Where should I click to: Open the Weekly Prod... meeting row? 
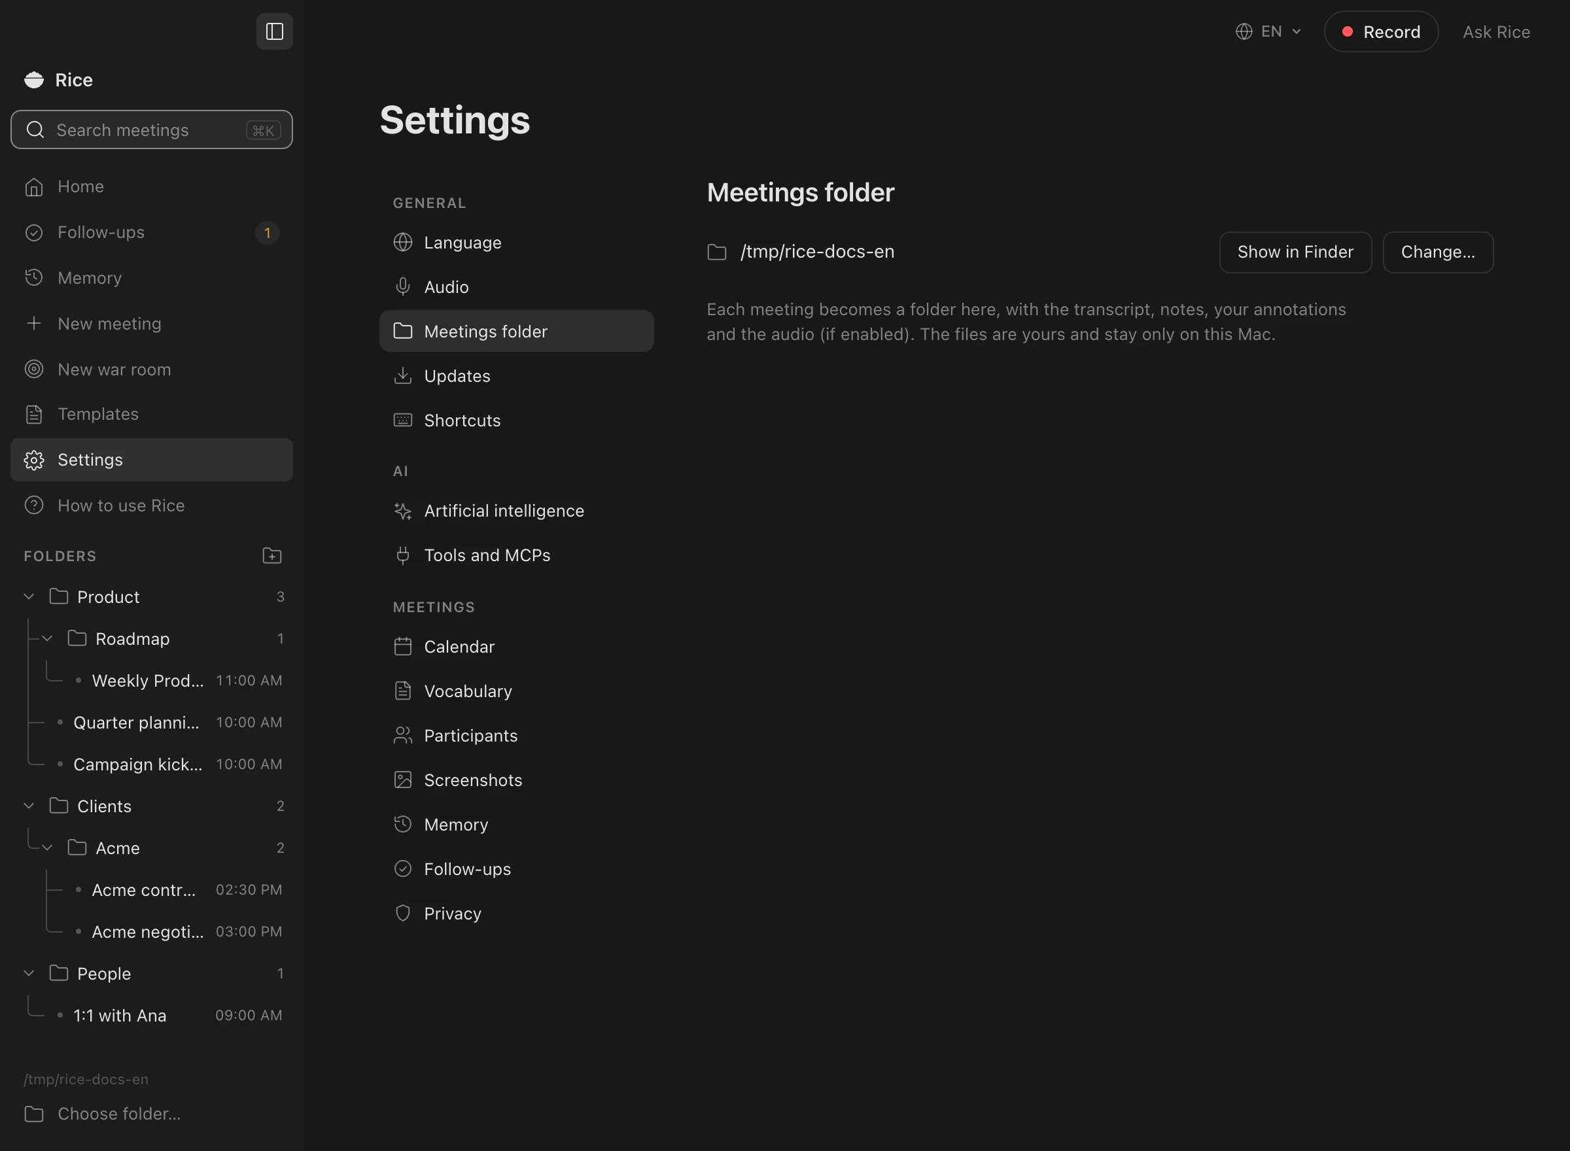pos(179,680)
